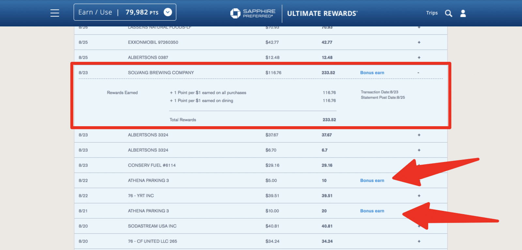
Task: Open the hamburger menu icon
Action: click(x=55, y=13)
